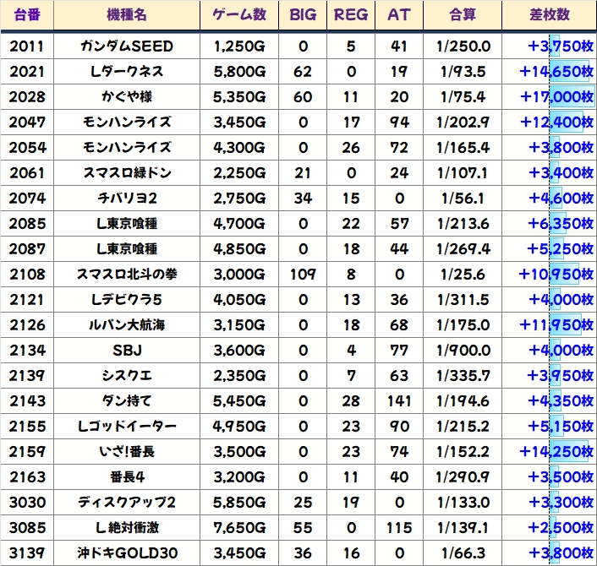Select the 沖ドキGOLD30 machine name
Viewport: 597px width, 566px height.
point(127,553)
